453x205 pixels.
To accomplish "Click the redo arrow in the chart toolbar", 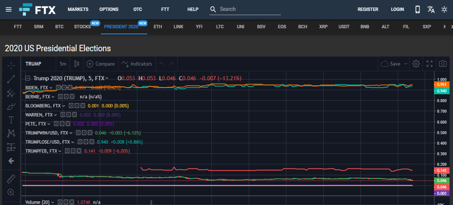I will pyautogui.click(x=171, y=64).
